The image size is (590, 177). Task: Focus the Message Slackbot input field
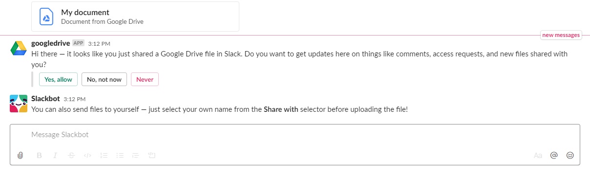(x=295, y=135)
